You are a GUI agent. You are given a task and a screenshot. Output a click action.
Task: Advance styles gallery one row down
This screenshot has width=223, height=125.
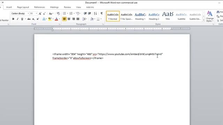(203, 16)
